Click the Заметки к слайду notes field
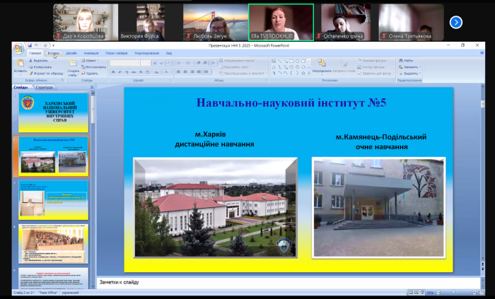 coord(289,283)
